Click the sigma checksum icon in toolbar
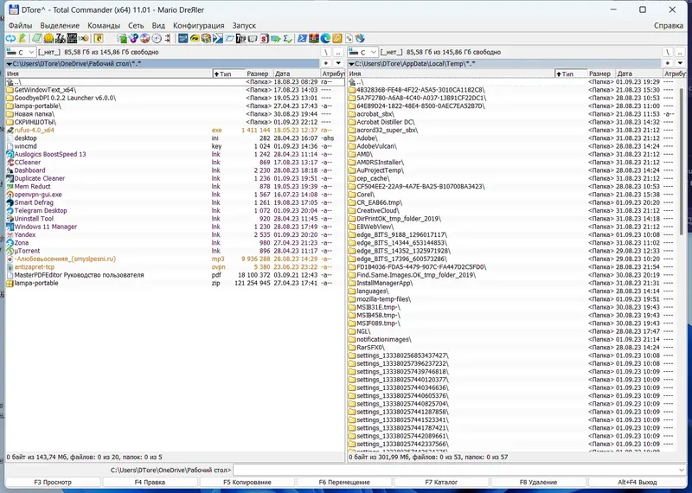Image resolution: width=692 pixels, height=493 pixels. click(287, 38)
